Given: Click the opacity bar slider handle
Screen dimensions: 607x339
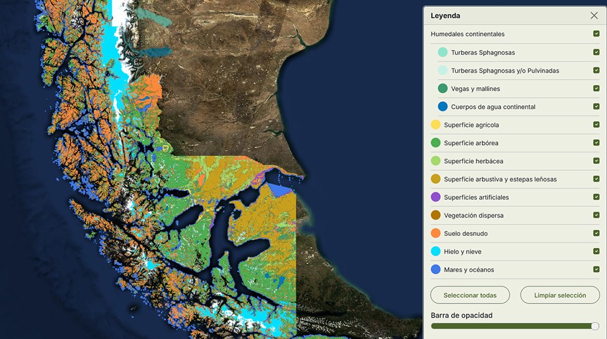Looking at the screenshot, I should pos(594,326).
